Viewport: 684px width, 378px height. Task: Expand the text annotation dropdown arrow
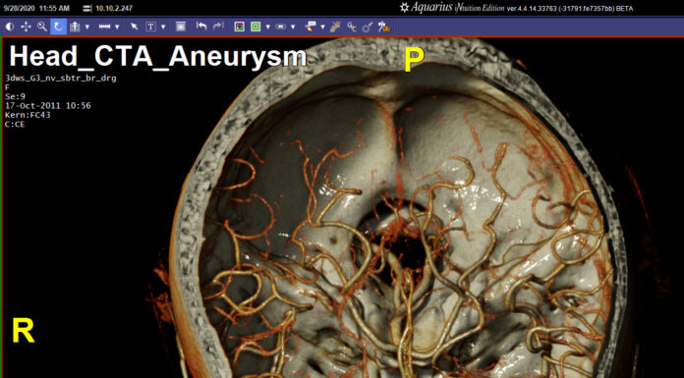tap(163, 27)
